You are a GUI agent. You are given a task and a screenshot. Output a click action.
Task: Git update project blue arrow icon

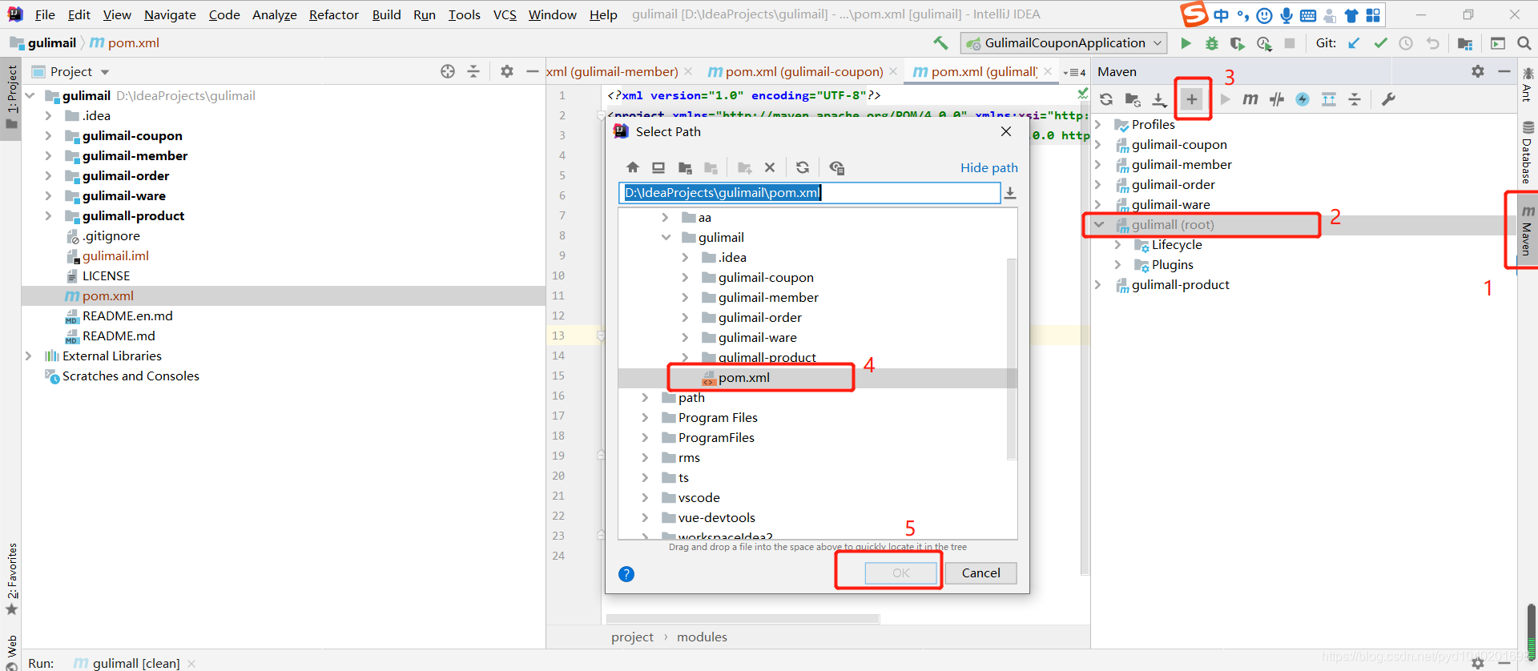[1354, 43]
